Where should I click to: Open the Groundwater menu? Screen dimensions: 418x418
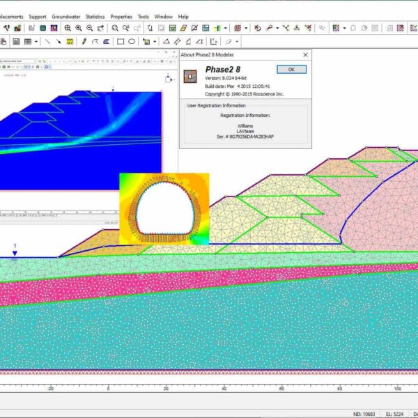click(x=66, y=17)
